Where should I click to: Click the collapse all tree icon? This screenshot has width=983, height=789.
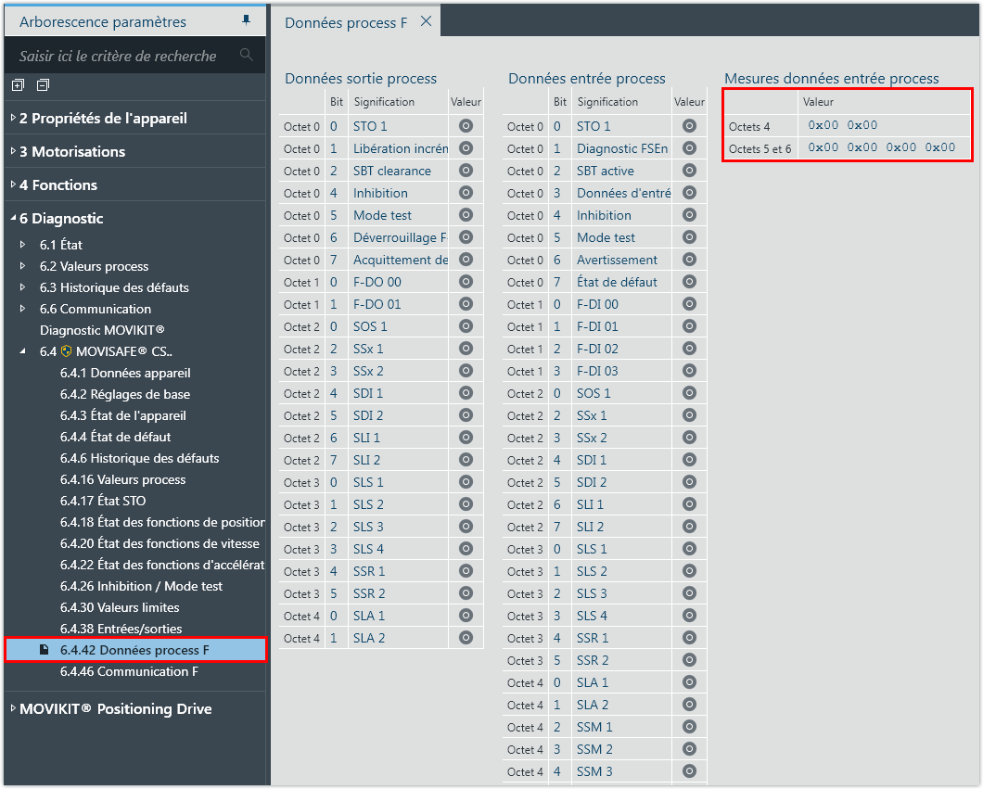coord(43,85)
